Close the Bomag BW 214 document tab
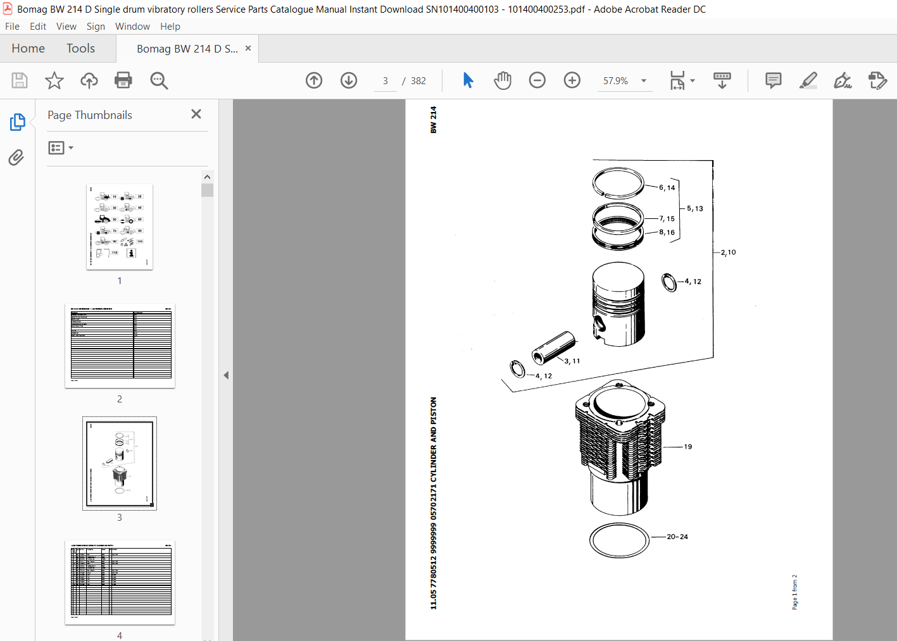Image resolution: width=897 pixels, height=641 pixels. [x=248, y=48]
